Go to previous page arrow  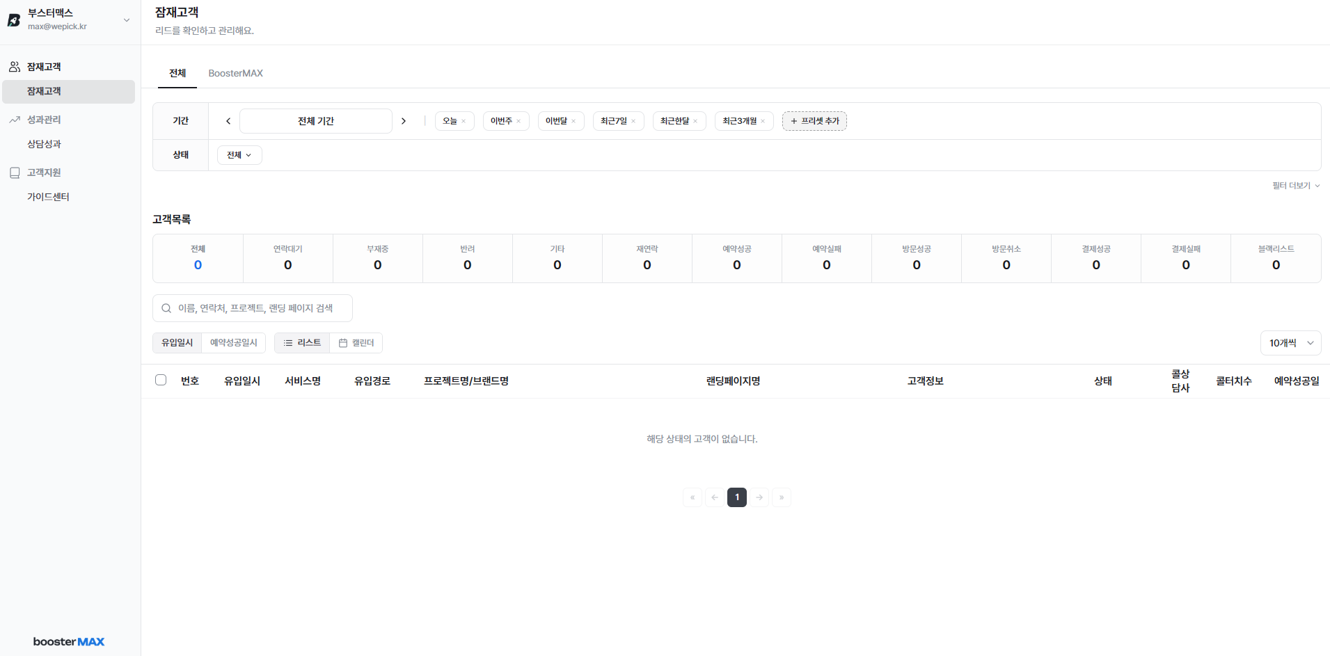point(715,497)
